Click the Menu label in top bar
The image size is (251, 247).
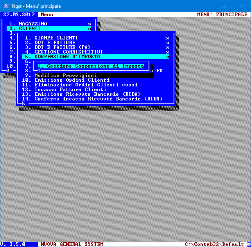[x=47, y=14]
